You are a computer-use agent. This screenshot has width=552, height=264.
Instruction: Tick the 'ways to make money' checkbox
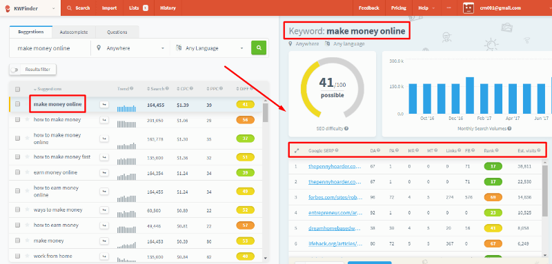pos(18,210)
